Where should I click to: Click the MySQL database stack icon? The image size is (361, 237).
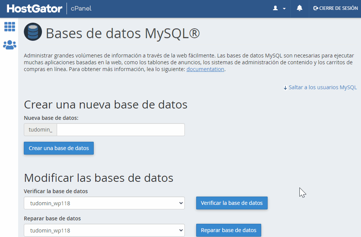coord(33,32)
